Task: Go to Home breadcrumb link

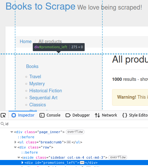Action: (26, 42)
